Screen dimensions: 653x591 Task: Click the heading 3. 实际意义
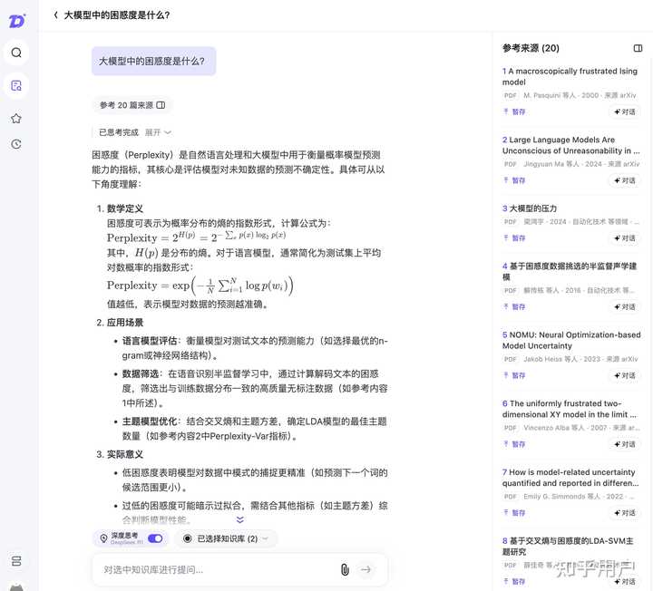120,454
